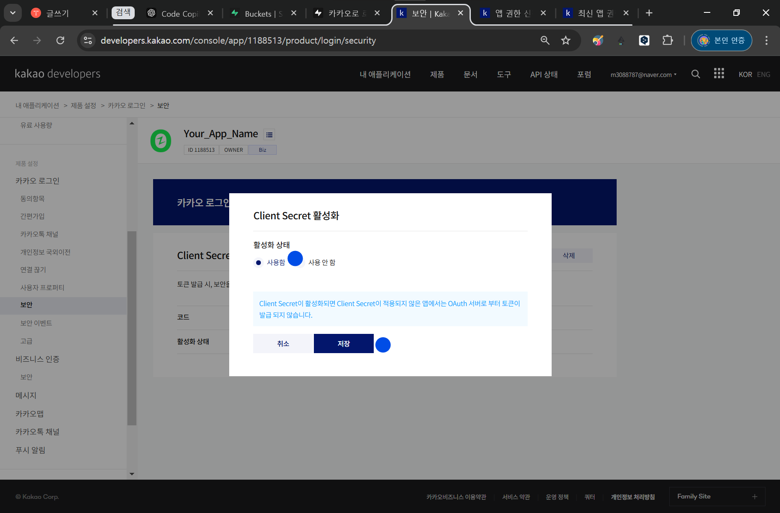This screenshot has height=513, width=780.
Task: Switch to the Buckets tab
Action: [263, 14]
